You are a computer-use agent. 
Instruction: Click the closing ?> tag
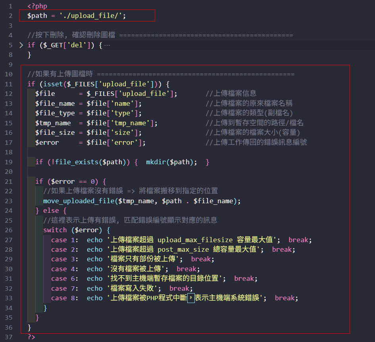coord(31,337)
